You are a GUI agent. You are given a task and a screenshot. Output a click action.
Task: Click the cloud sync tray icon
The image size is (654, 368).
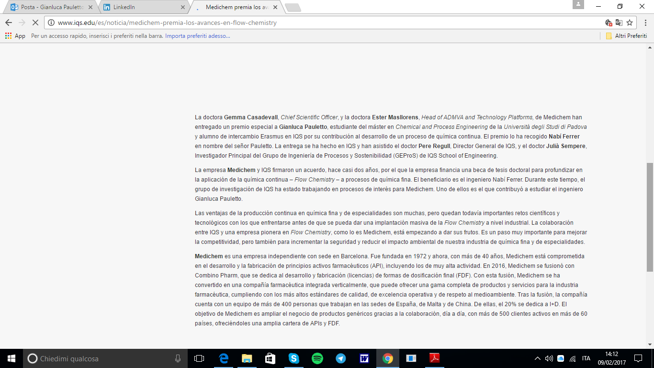(x=561, y=358)
